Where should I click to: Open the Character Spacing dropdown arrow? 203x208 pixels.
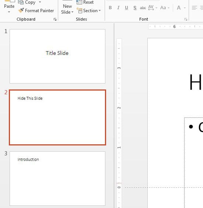click(156, 8)
